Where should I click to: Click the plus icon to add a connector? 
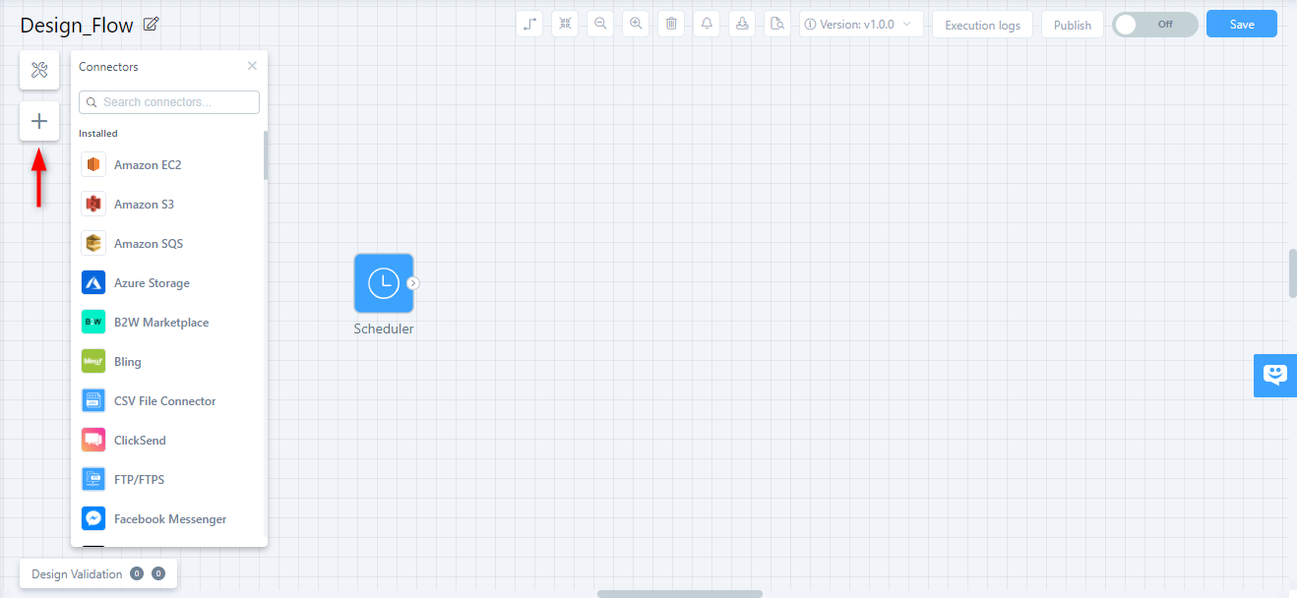[x=38, y=120]
